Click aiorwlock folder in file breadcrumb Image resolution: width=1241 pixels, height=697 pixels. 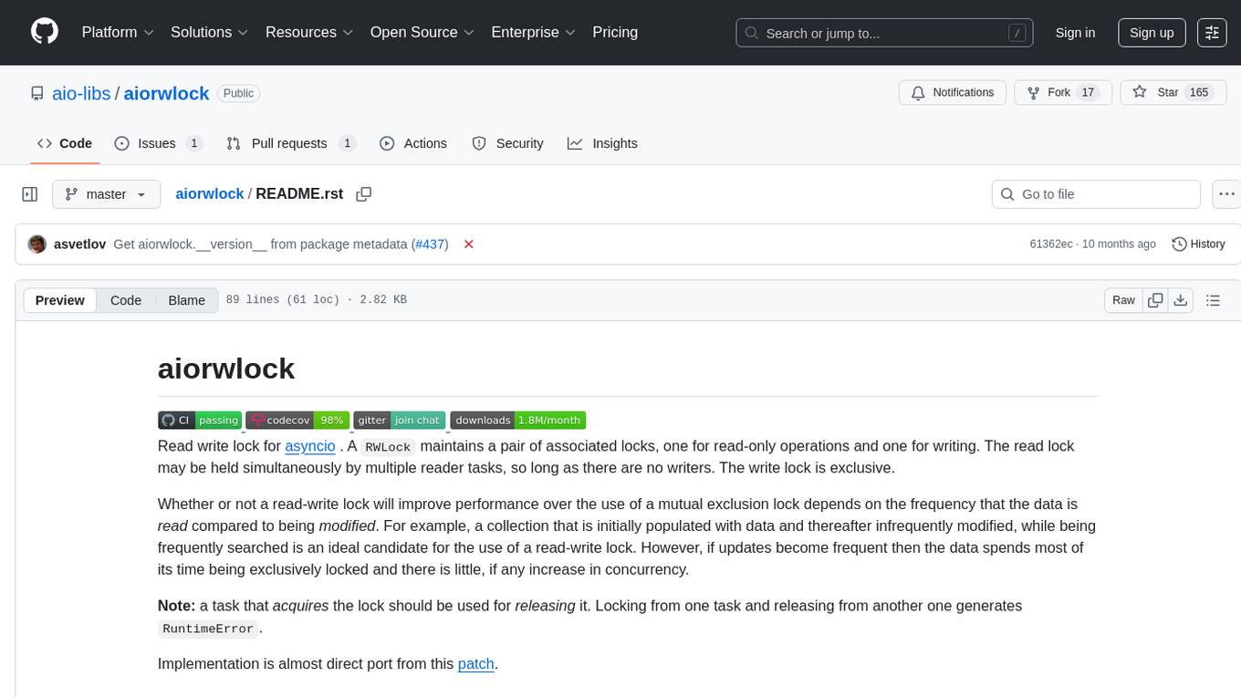pyautogui.click(x=210, y=193)
